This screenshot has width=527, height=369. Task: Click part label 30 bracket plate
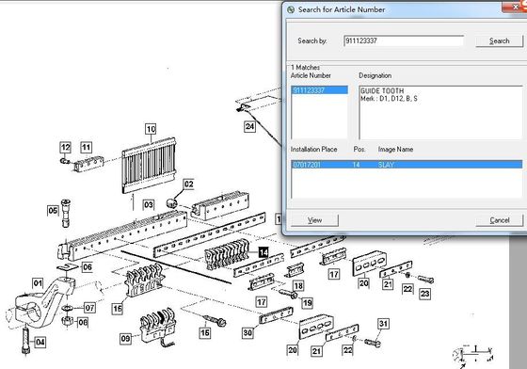tap(248, 332)
